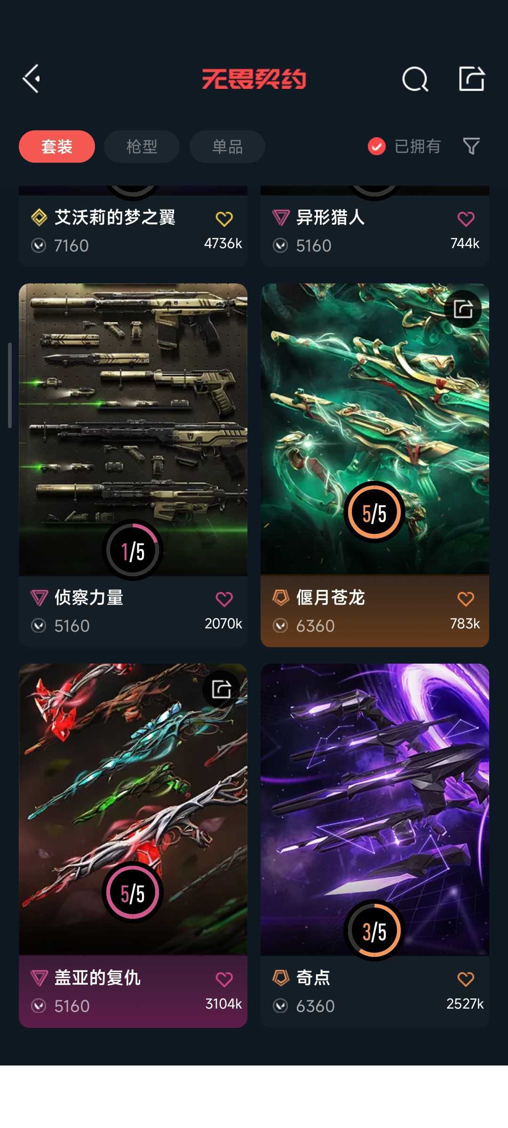Select the 套装 tab
This screenshot has width=508, height=1128.
[57, 147]
